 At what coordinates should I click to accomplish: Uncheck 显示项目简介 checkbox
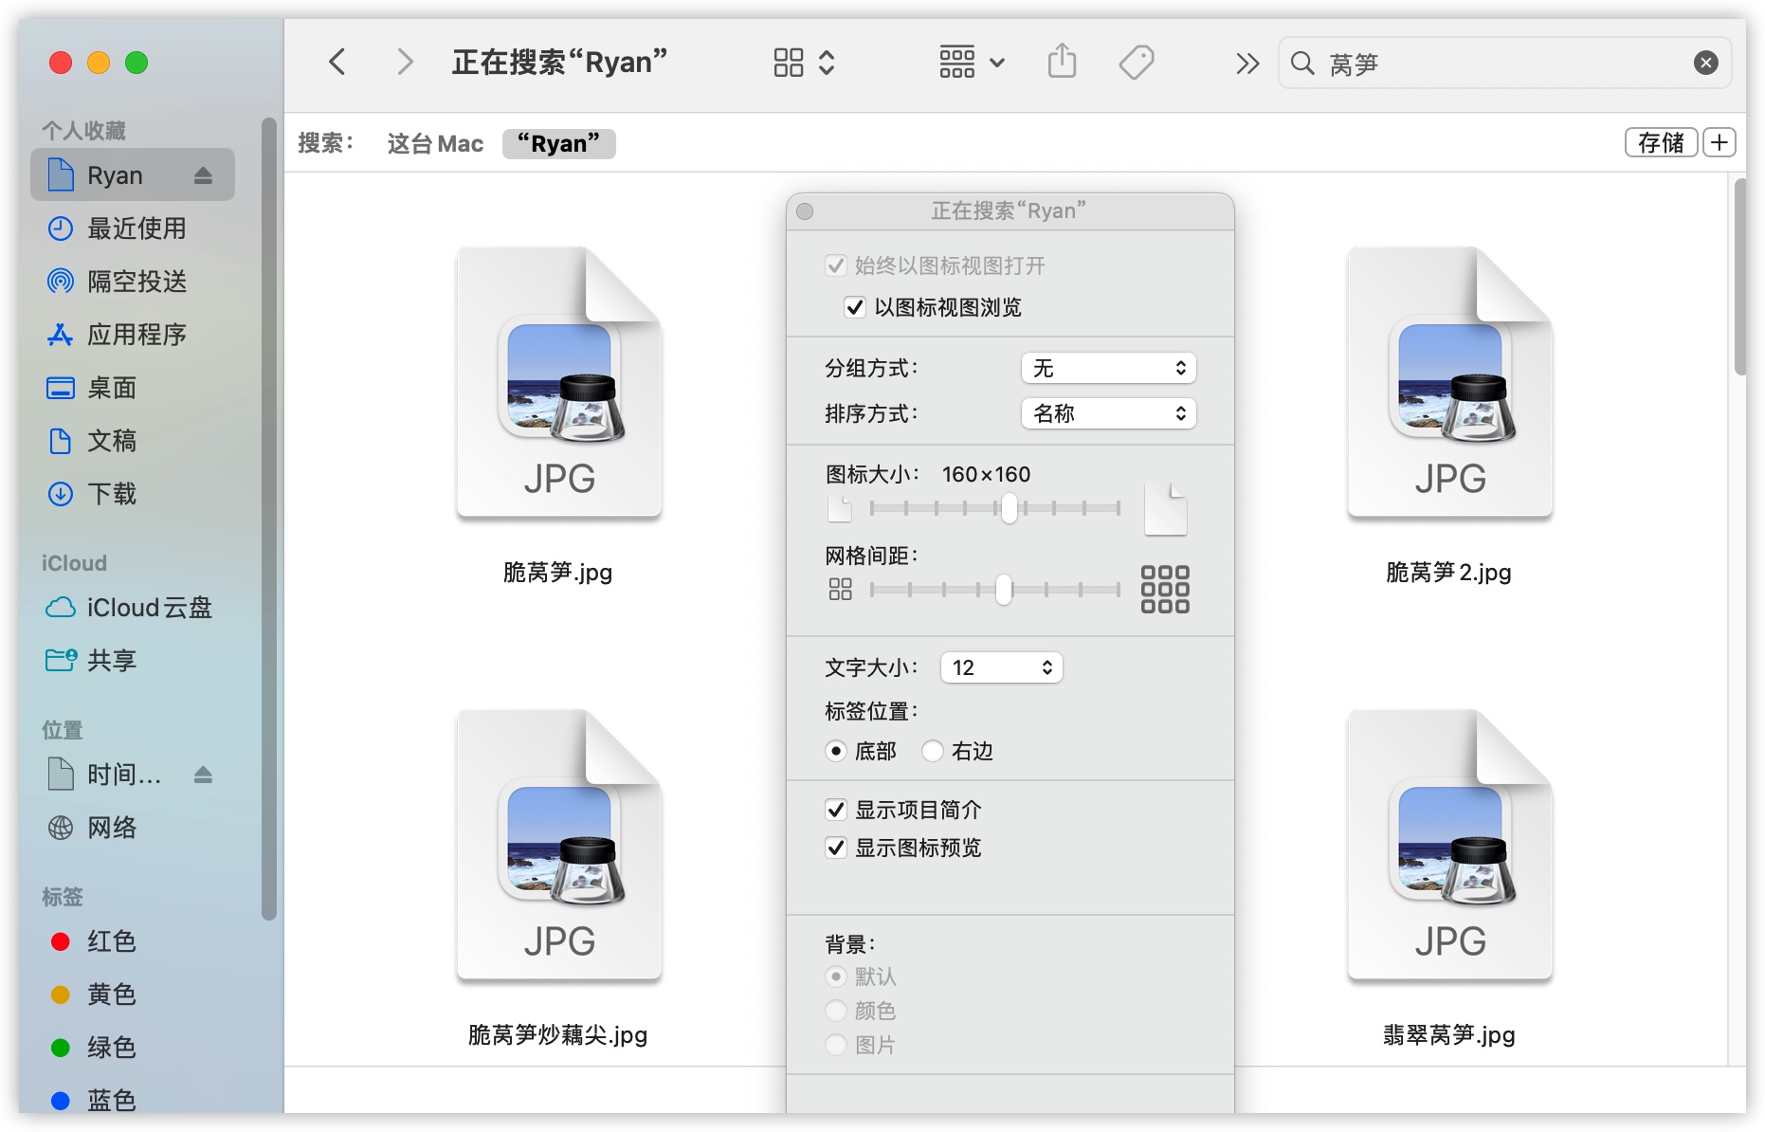tap(836, 810)
